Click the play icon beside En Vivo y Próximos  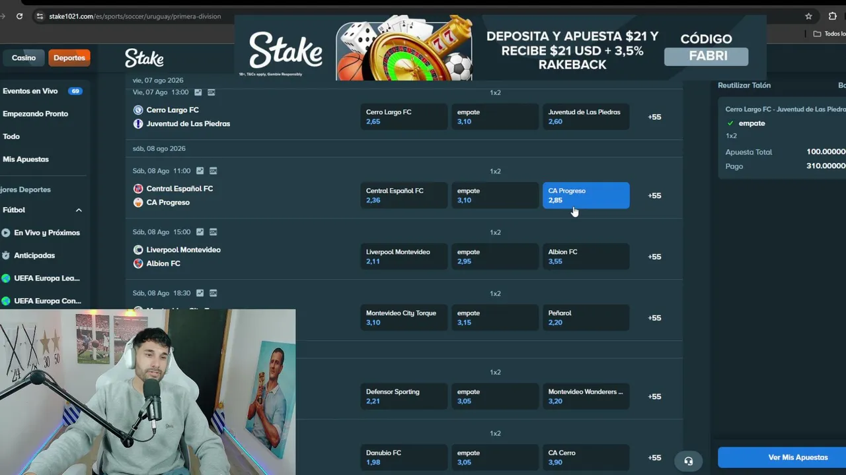point(6,233)
